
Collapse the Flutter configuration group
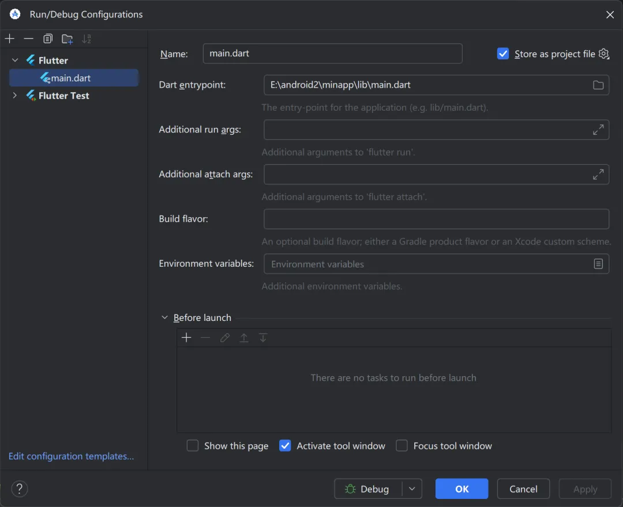[x=15, y=60]
